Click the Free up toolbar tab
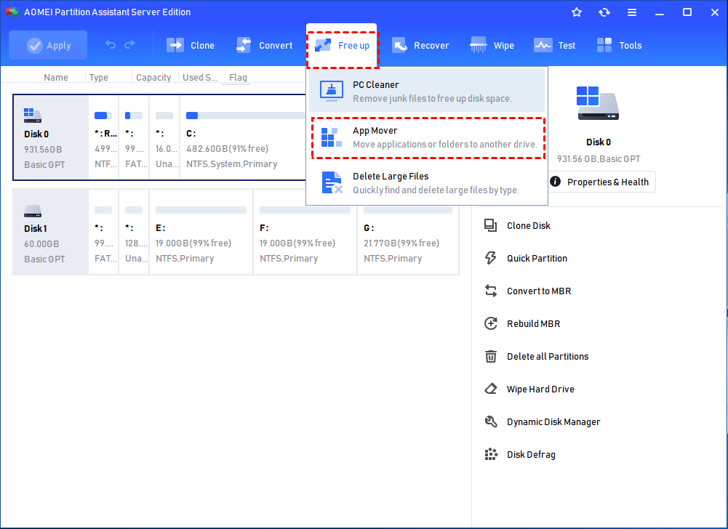The image size is (728, 529). [x=342, y=46]
